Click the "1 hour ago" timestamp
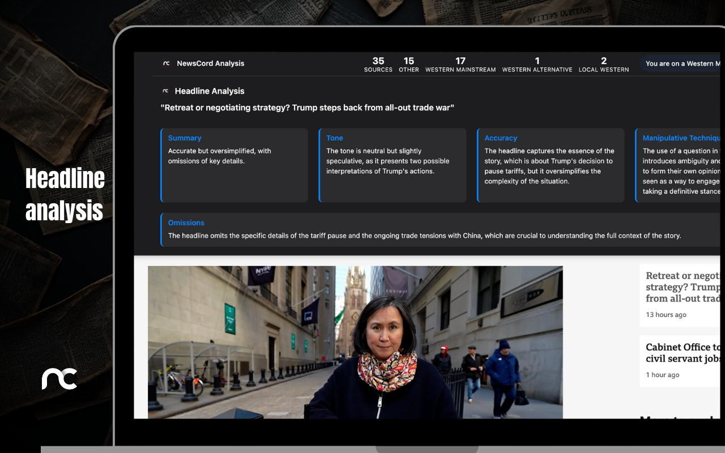 pyautogui.click(x=663, y=375)
